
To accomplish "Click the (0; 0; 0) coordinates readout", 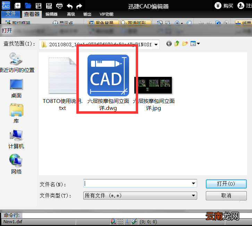I will [x=148, y=222].
